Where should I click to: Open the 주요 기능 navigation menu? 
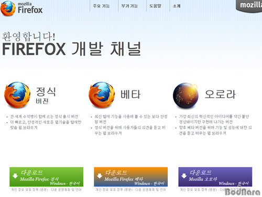101,6
